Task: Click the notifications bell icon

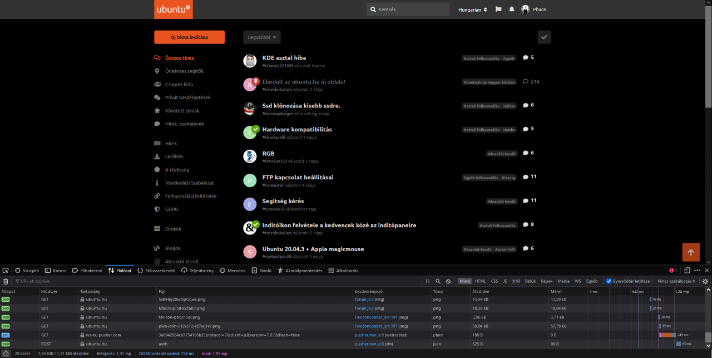Action: 512,9
